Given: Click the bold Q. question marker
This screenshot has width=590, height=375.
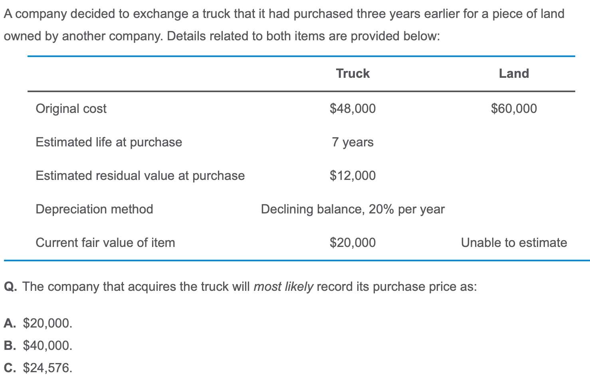Looking at the screenshot, I should 10,287.
